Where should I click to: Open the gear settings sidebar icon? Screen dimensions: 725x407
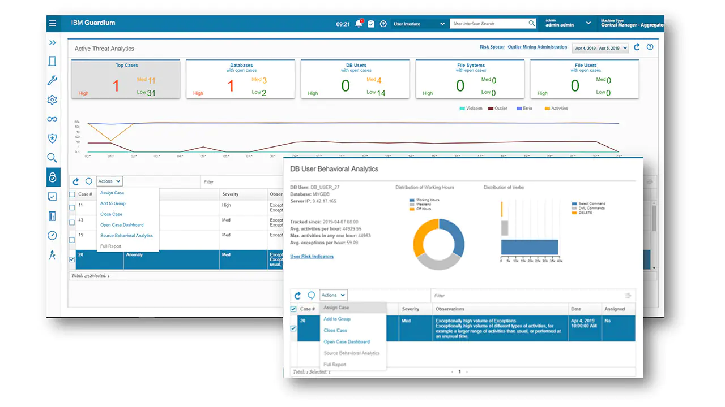(52, 100)
